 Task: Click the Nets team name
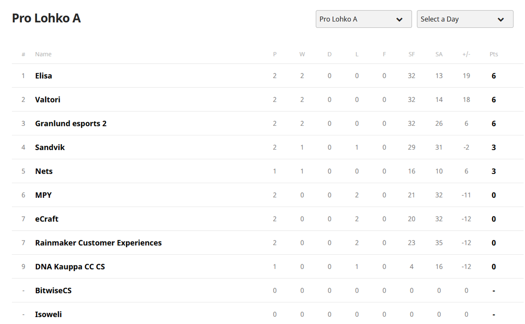coord(44,171)
